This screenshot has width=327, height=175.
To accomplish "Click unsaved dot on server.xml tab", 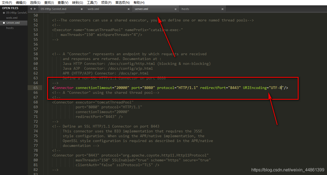I will (x=176, y=9).
